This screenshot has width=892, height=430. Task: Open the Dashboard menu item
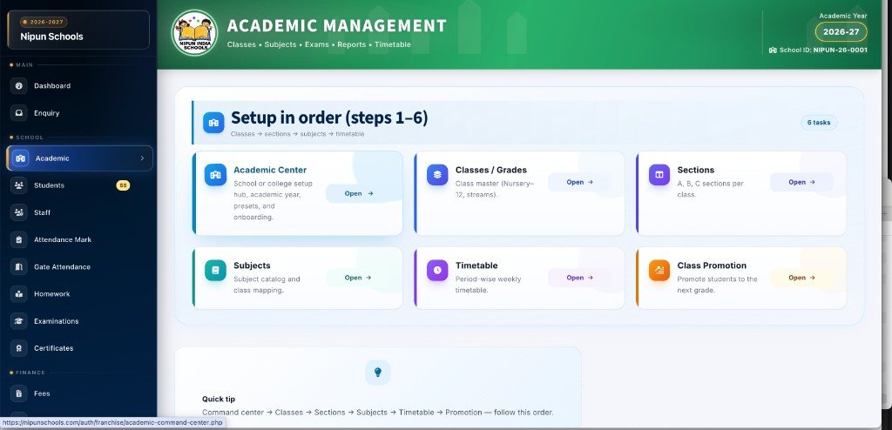[x=79, y=86]
